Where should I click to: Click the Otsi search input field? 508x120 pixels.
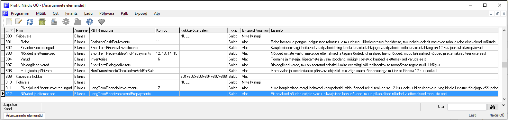click(467, 107)
